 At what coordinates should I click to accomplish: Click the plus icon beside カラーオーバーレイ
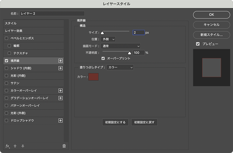[x=61, y=91]
